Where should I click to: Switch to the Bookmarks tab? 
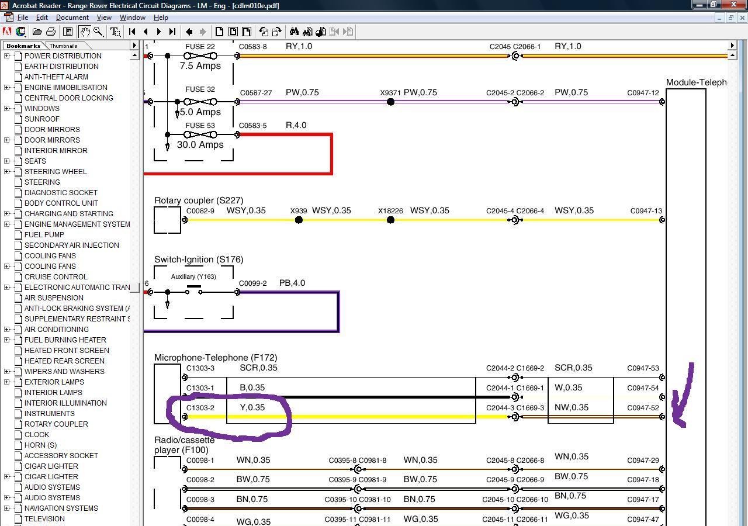[x=23, y=46]
